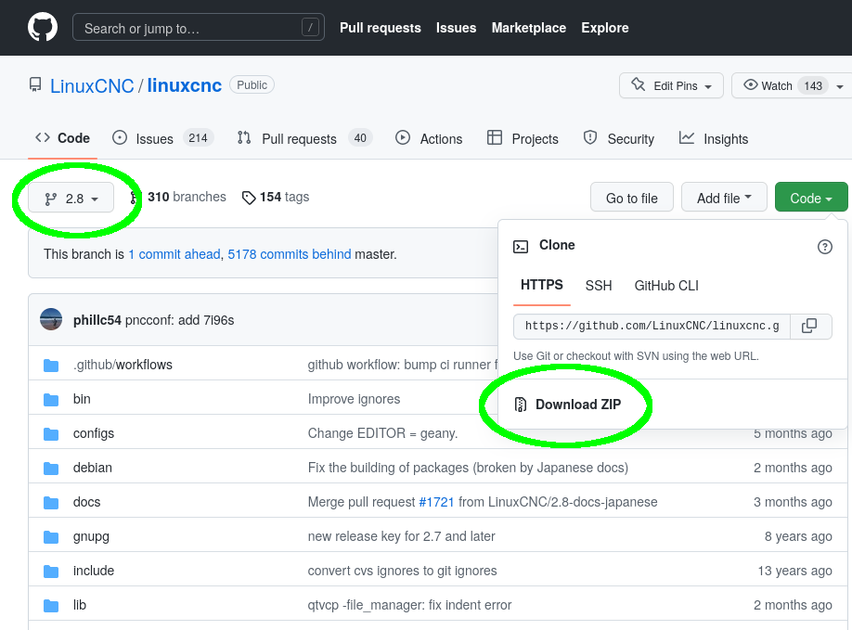Open the debian folder
Image resolution: width=852 pixels, height=630 pixels.
pos(93,467)
